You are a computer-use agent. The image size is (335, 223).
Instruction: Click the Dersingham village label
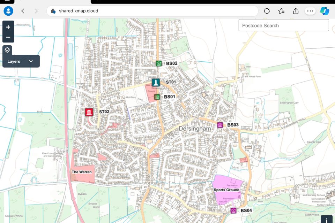pyautogui.click(x=195, y=129)
